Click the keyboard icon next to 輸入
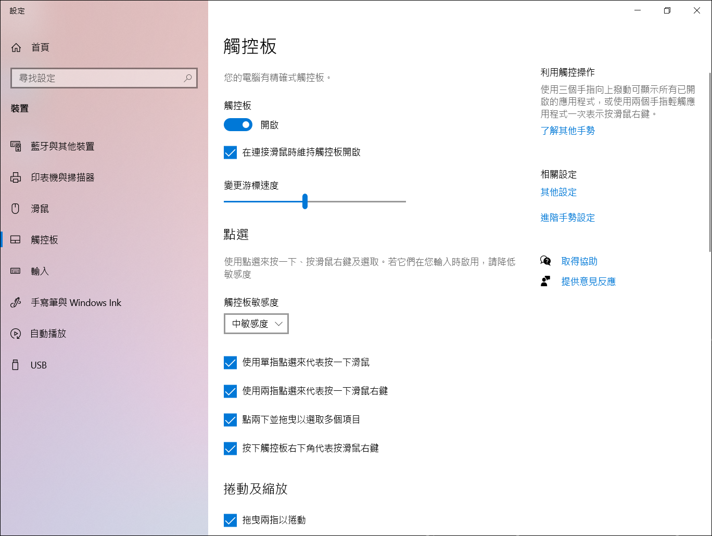712x536 pixels. (x=16, y=271)
